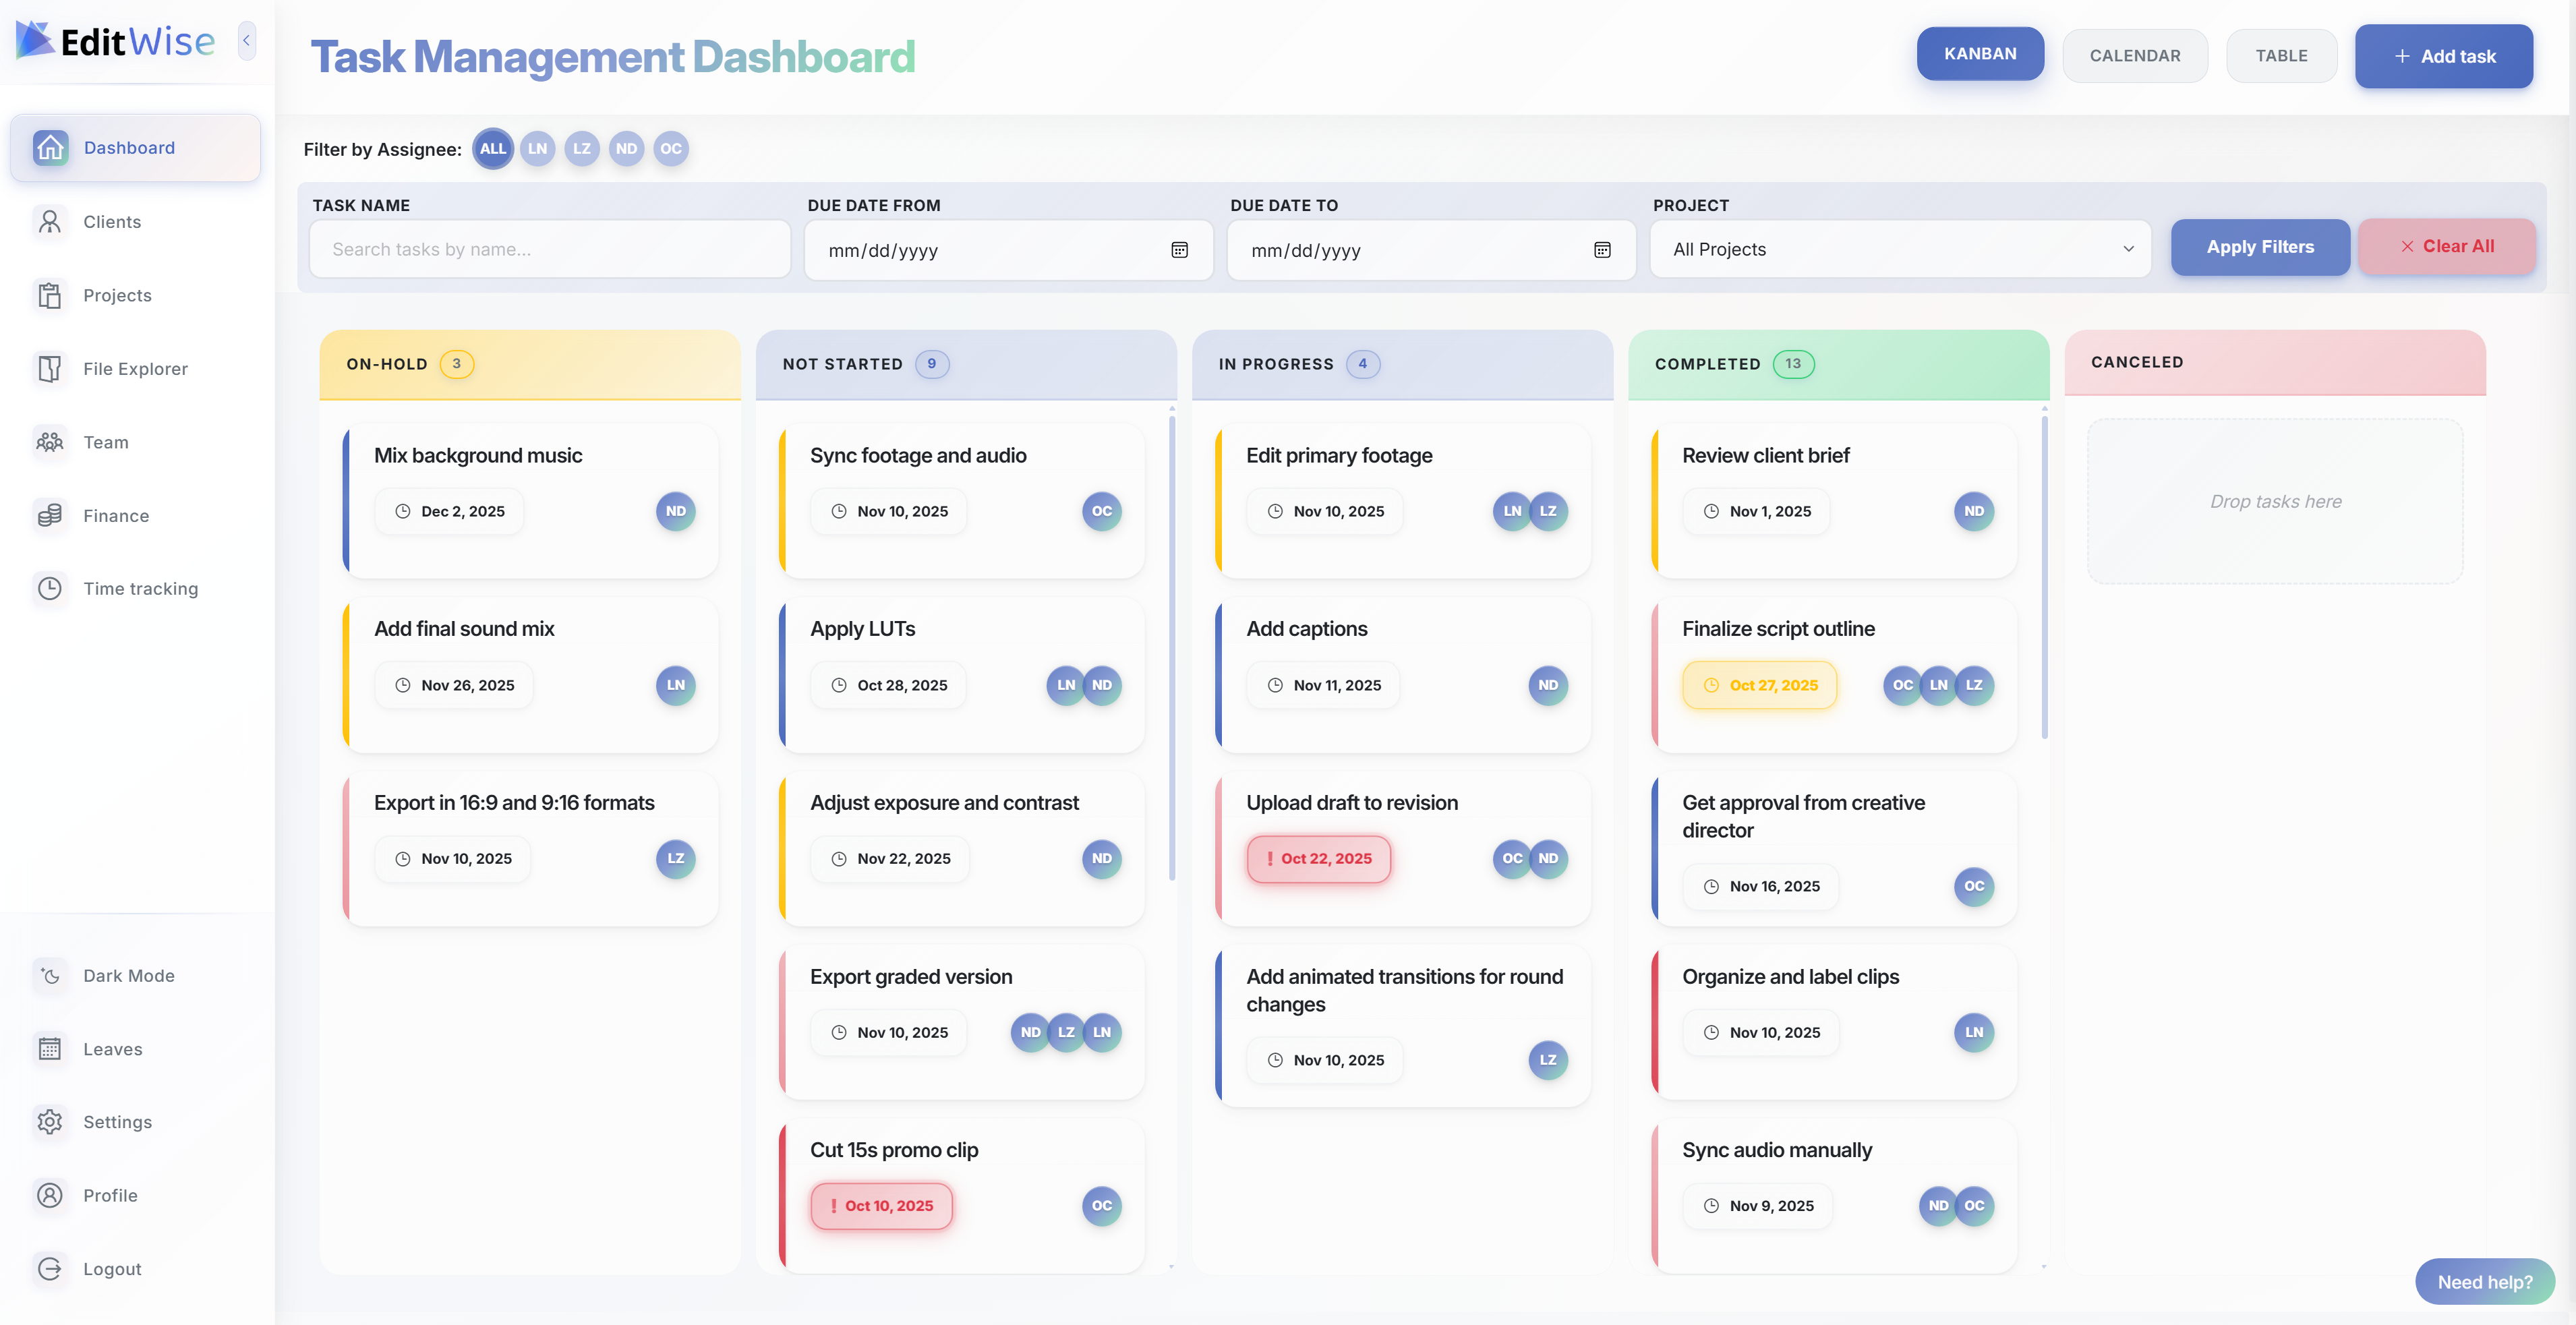Image resolution: width=2576 pixels, height=1325 pixels.
Task: Switch to the TABLE view
Action: tap(2281, 55)
